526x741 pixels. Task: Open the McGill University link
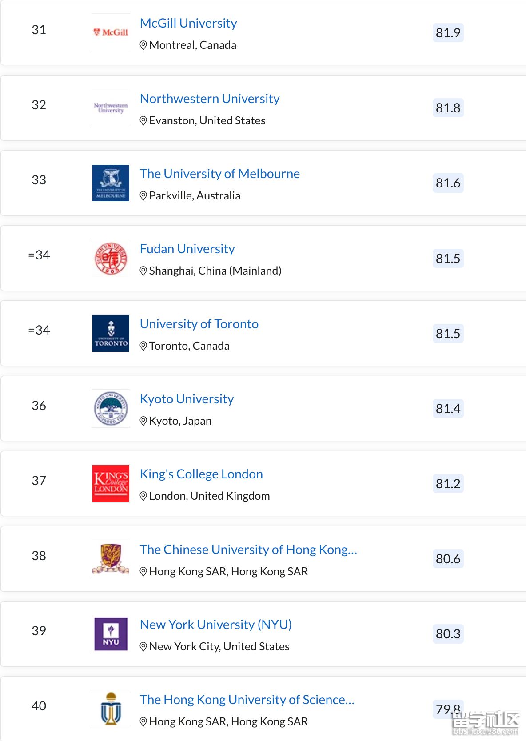pyautogui.click(x=188, y=23)
